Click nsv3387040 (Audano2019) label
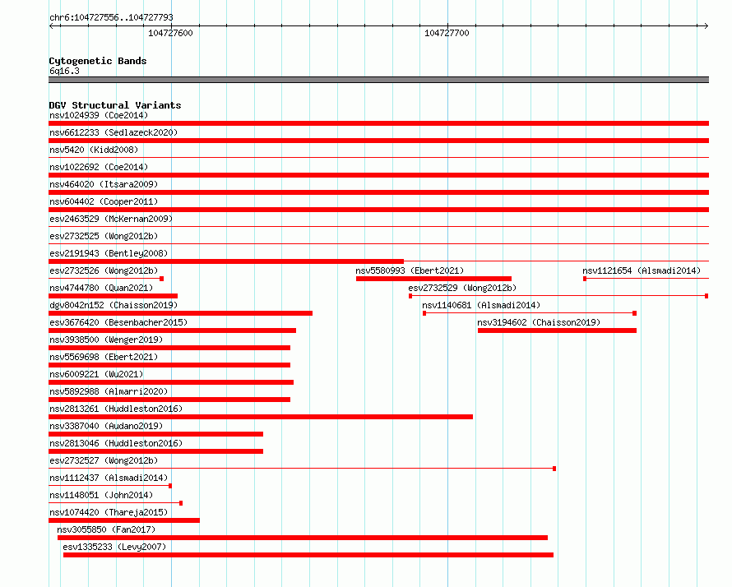Screen dimensions: 732x587 pyautogui.click(x=106, y=426)
